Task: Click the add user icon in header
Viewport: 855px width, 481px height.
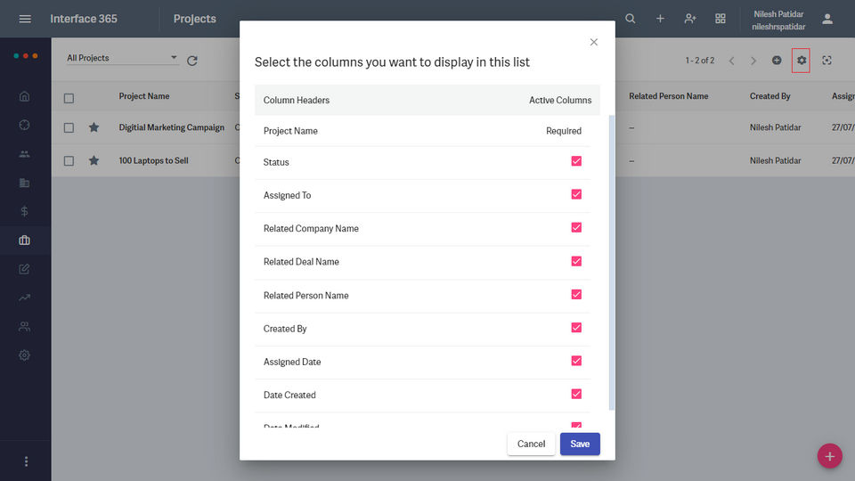Action: coord(690,19)
